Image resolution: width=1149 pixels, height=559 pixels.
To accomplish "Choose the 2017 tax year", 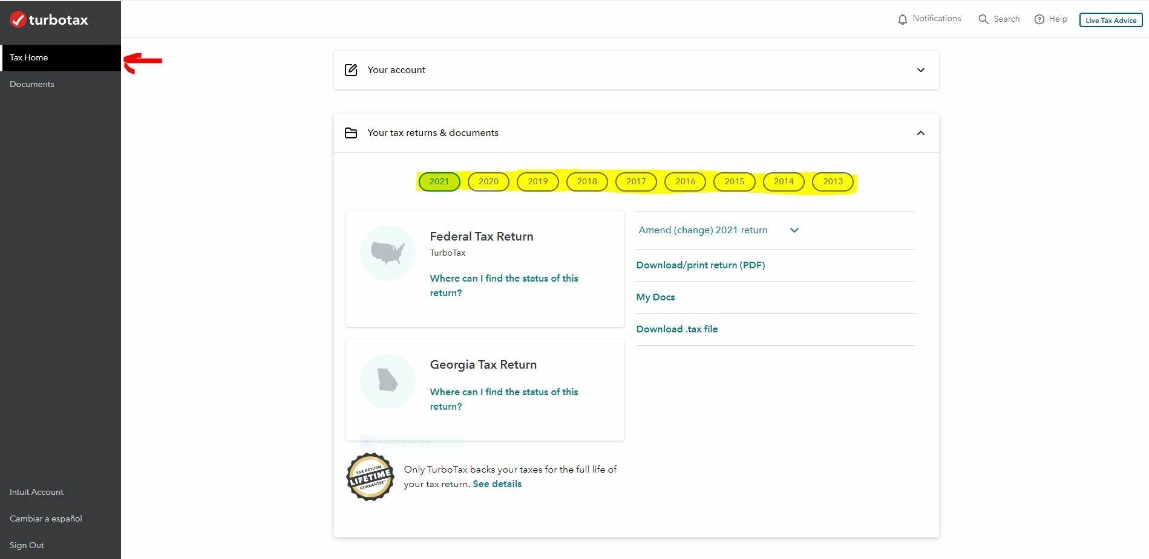I will point(636,181).
